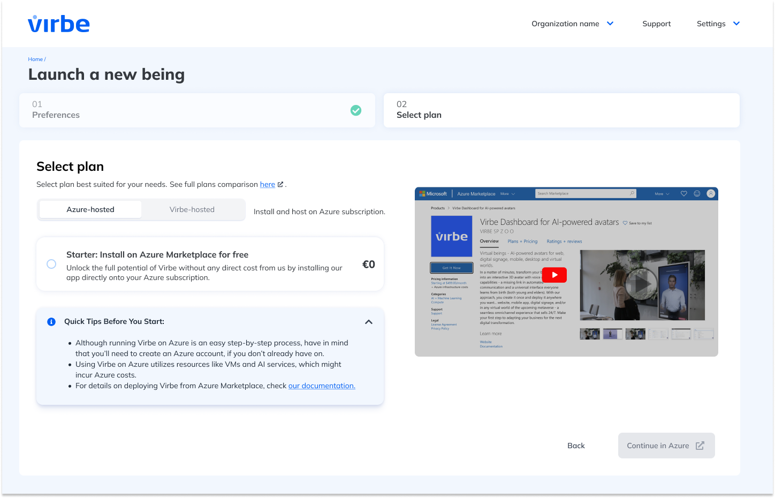
Task: Click the Virbe logo in header
Action: tap(59, 24)
